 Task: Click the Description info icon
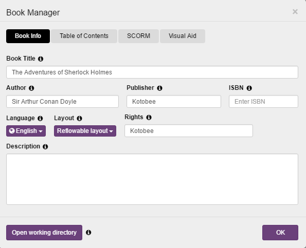(45, 146)
